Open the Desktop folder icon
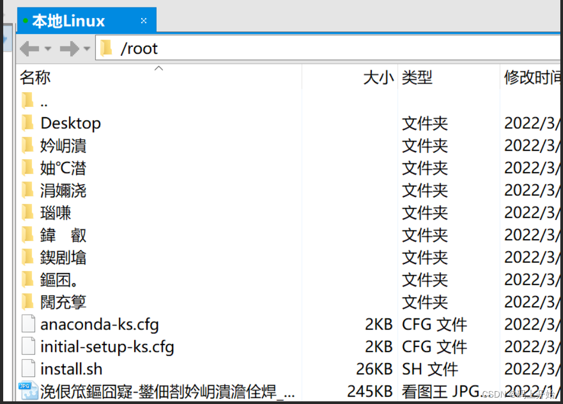563x404 pixels. pyautogui.click(x=28, y=123)
